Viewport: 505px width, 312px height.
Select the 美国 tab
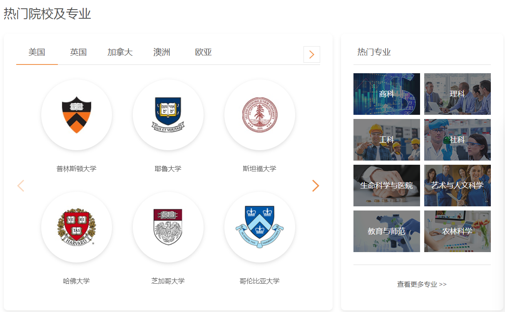(x=37, y=52)
